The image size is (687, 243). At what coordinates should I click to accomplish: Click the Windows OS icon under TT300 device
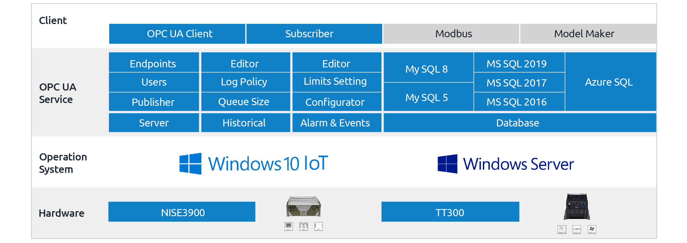click(x=592, y=229)
